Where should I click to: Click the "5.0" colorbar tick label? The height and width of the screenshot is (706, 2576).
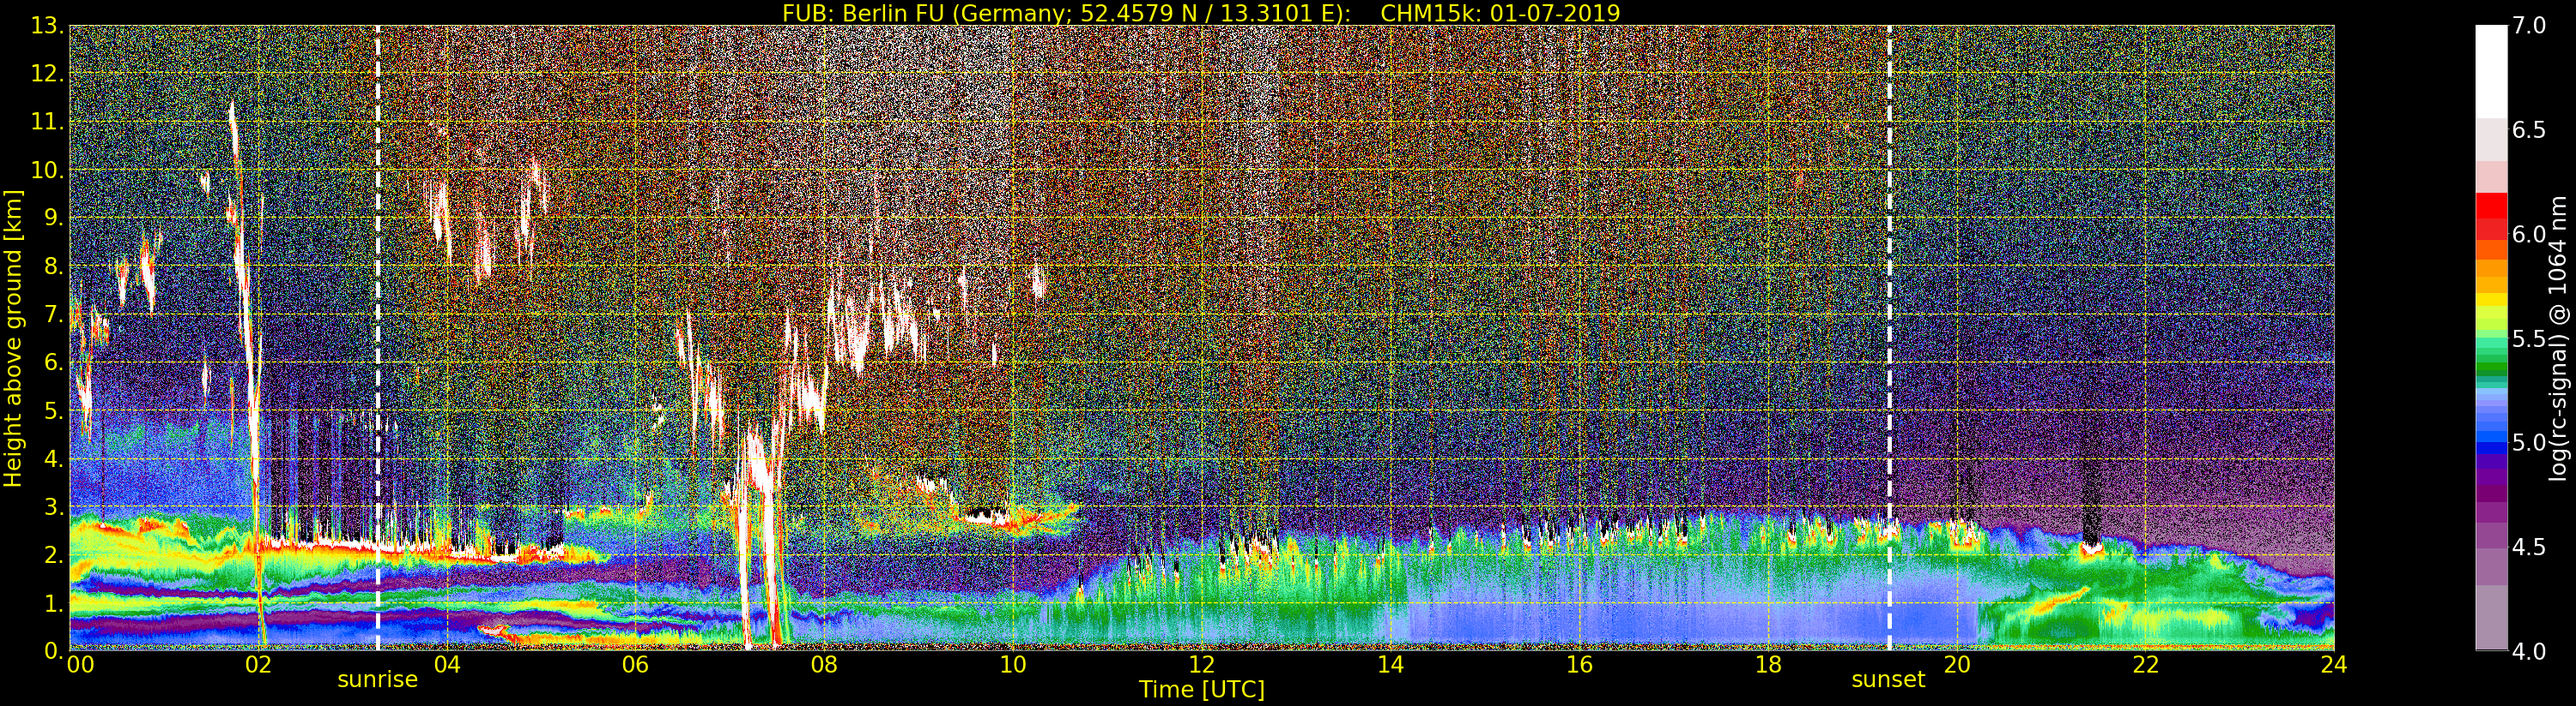[2529, 442]
